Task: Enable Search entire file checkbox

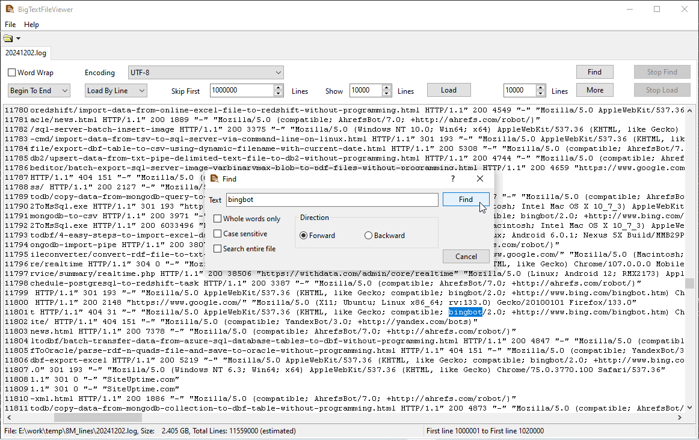Action: (x=218, y=249)
